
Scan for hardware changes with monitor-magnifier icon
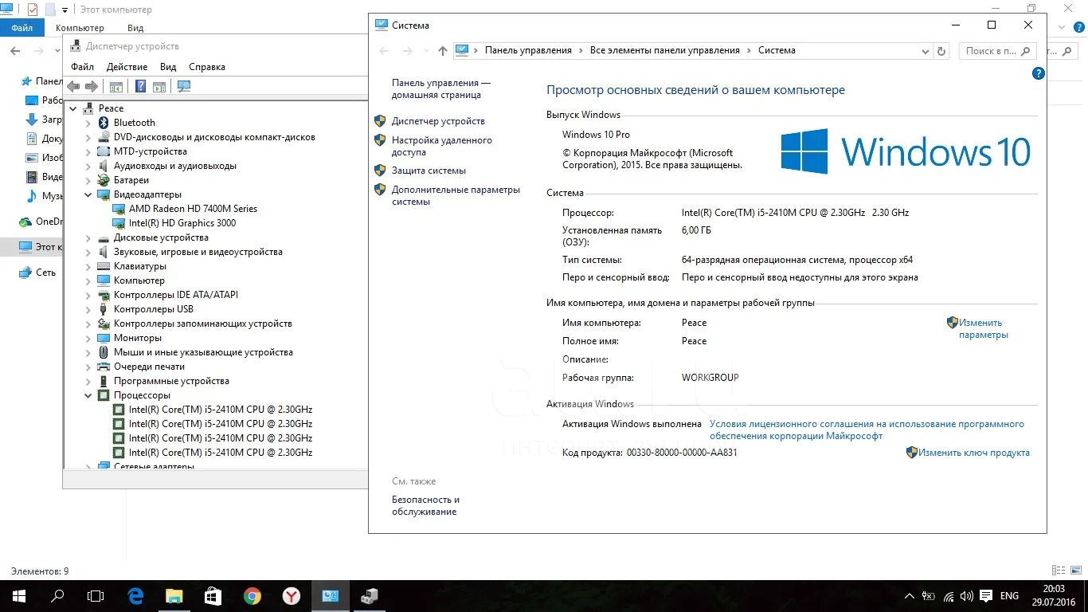(184, 86)
